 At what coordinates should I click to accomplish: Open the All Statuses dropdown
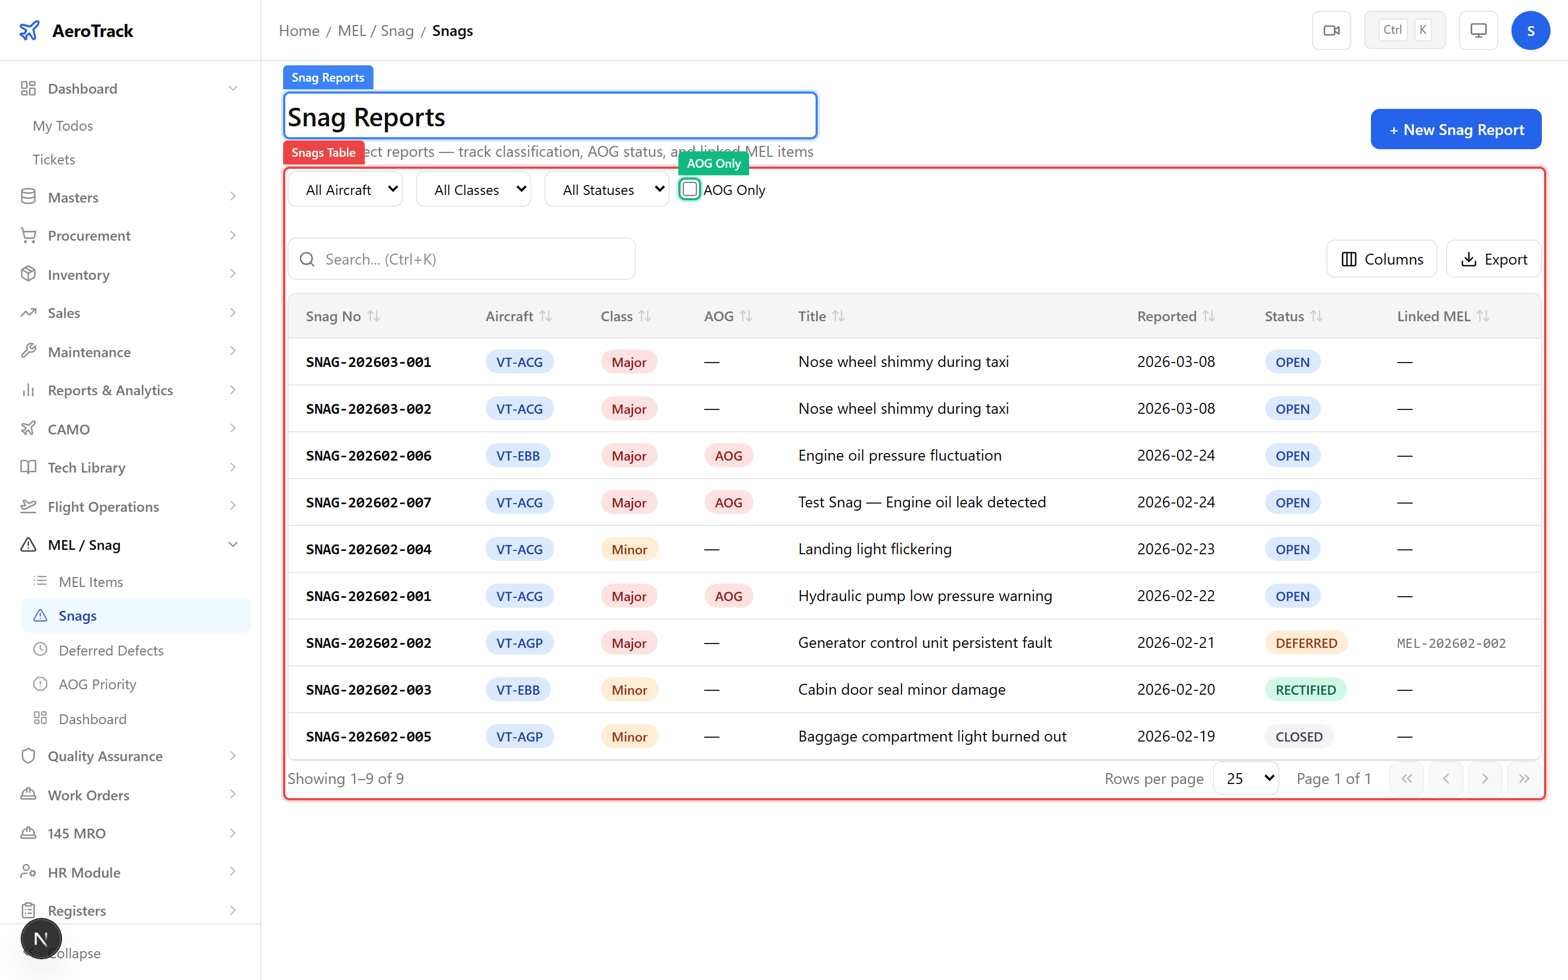point(607,189)
